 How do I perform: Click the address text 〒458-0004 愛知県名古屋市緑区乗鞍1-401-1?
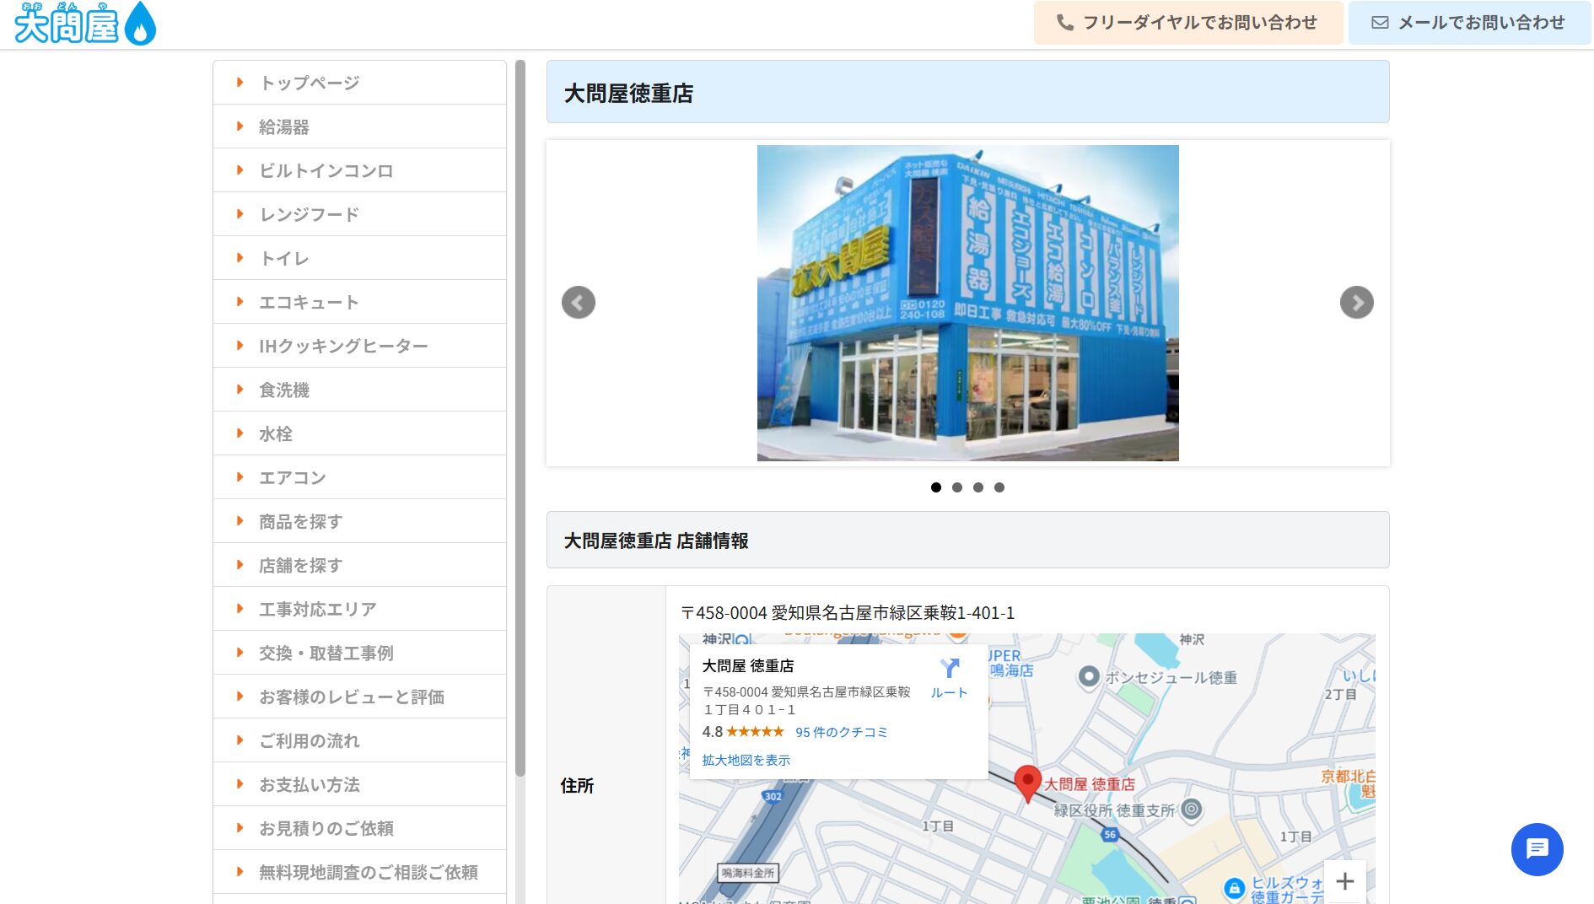click(x=848, y=613)
